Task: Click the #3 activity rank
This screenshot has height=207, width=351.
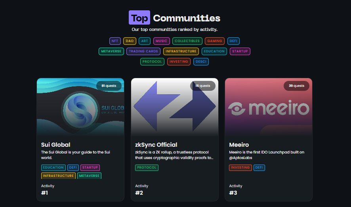Action: coord(233,193)
